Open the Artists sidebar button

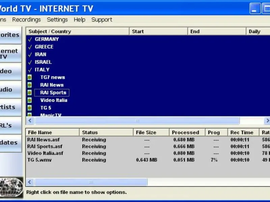click(x=11, y=107)
